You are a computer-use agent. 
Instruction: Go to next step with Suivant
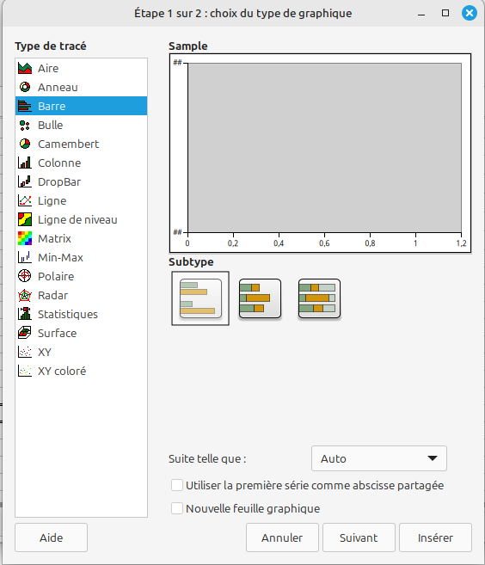[x=359, y=537]
